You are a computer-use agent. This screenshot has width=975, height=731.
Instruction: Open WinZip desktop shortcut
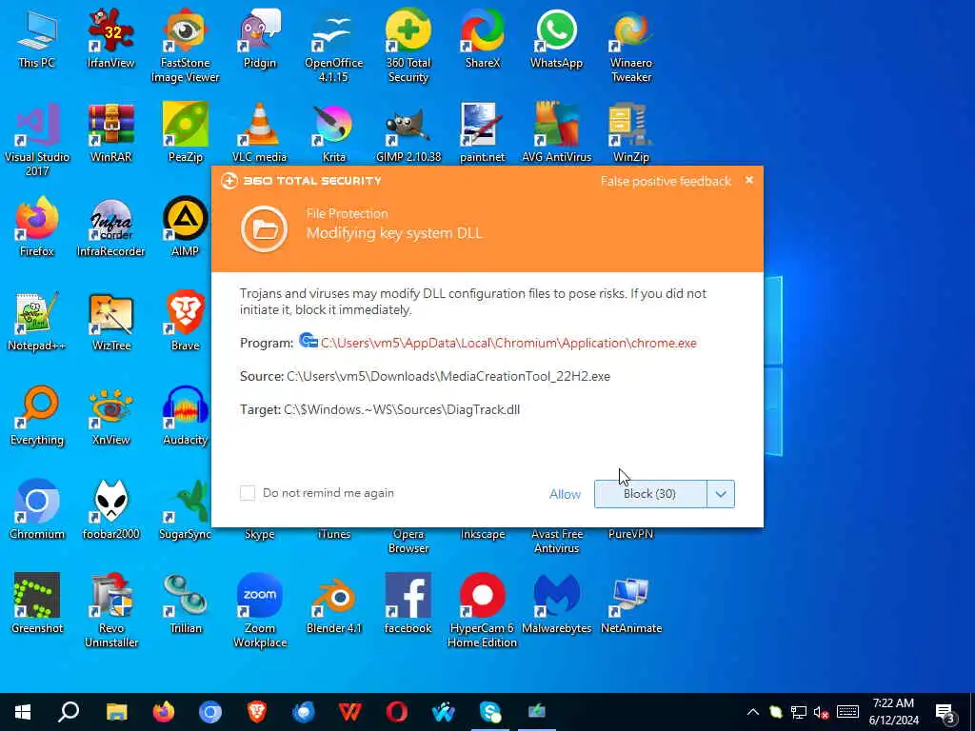coord(631,132)
